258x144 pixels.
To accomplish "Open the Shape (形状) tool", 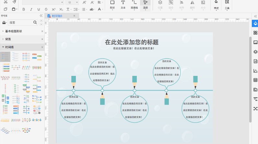I will coord(112,4).
